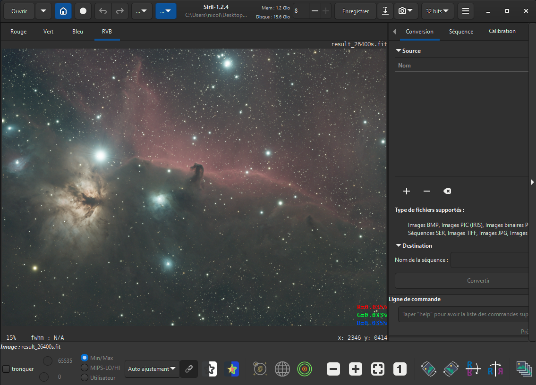Click the rotate image left icon
Image resolution: width=536 pixels, height=385 pixels.
coord(428,369)
